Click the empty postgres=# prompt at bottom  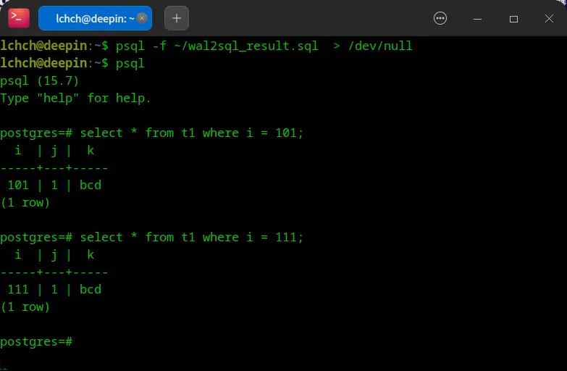[36, 341]
